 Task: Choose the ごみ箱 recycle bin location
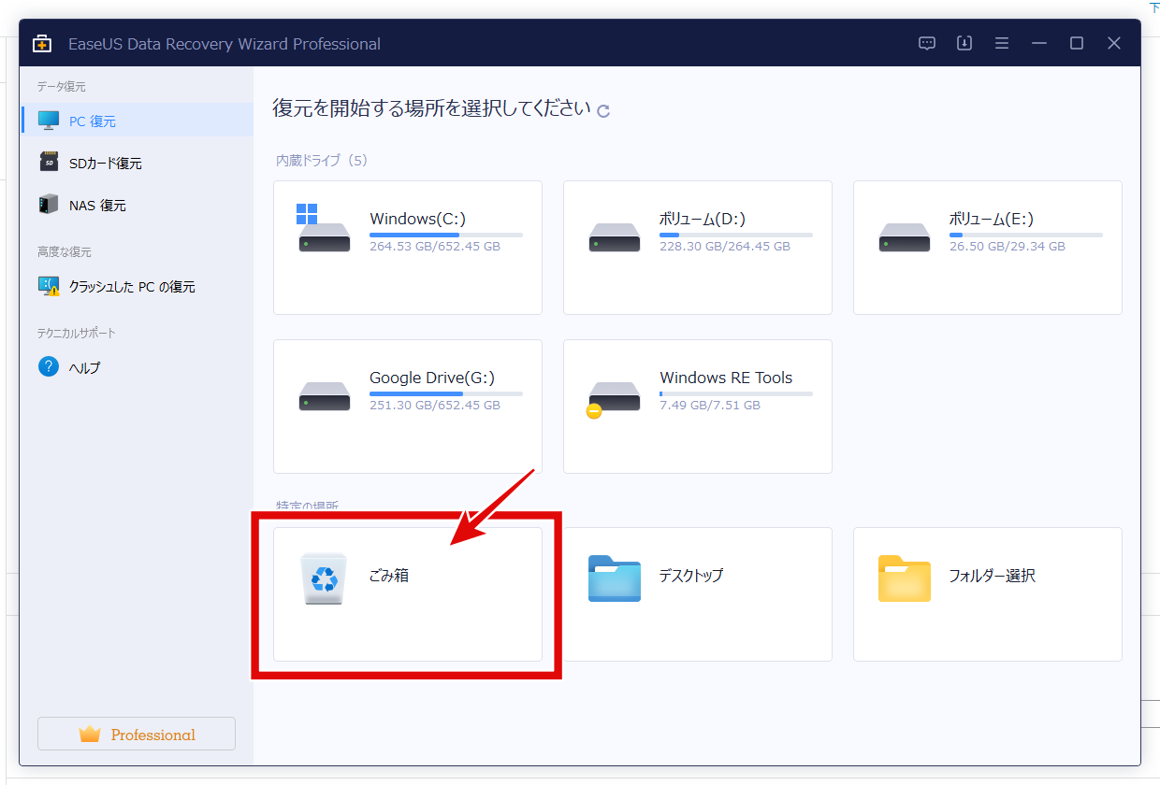coord(408,594)
